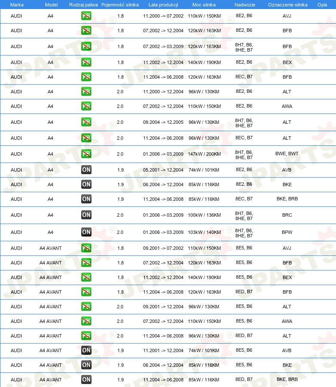Screen dimensions: 336x387
Task: Click petrol icon in the BWE, BWT row
Action: 86,154
